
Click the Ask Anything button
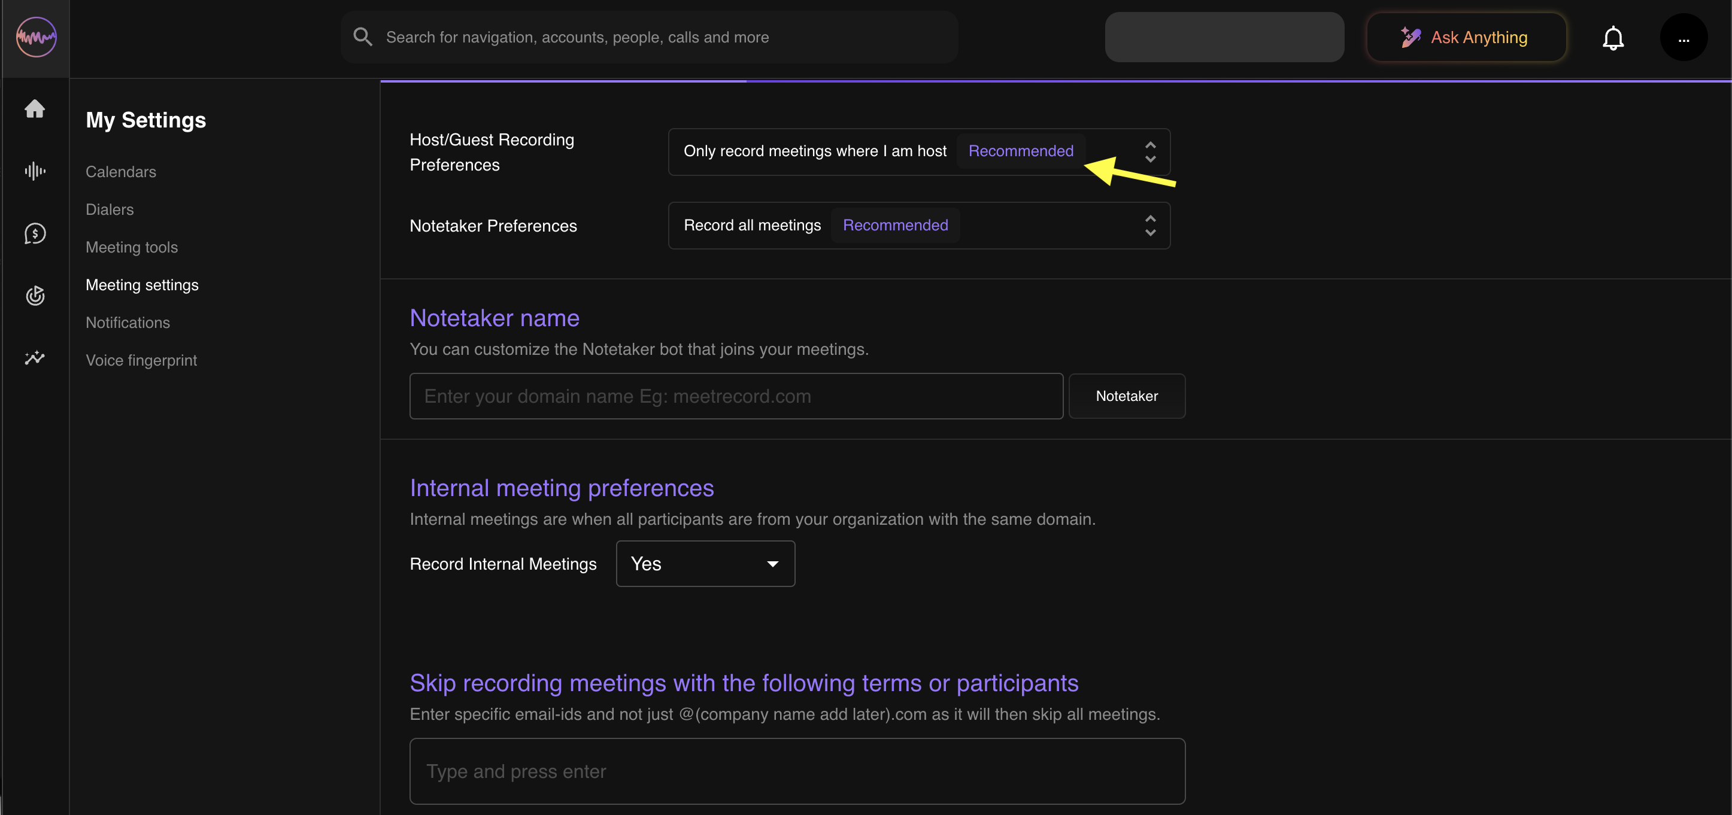click(1466, 38)
